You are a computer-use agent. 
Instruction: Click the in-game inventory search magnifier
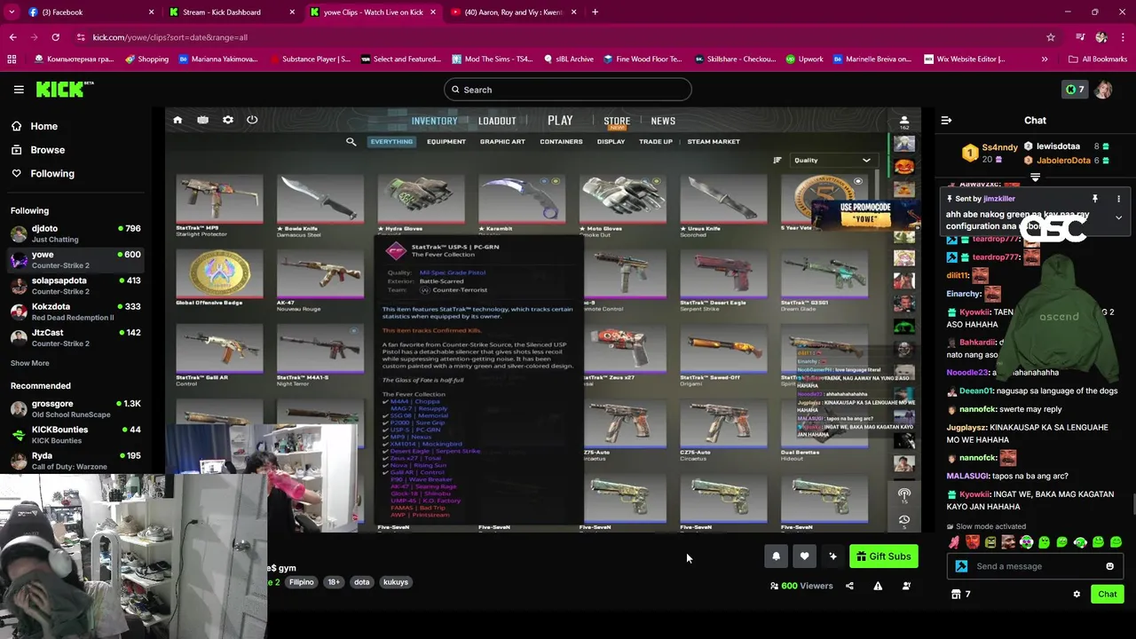pyautogui.click(x=351, y=142)
